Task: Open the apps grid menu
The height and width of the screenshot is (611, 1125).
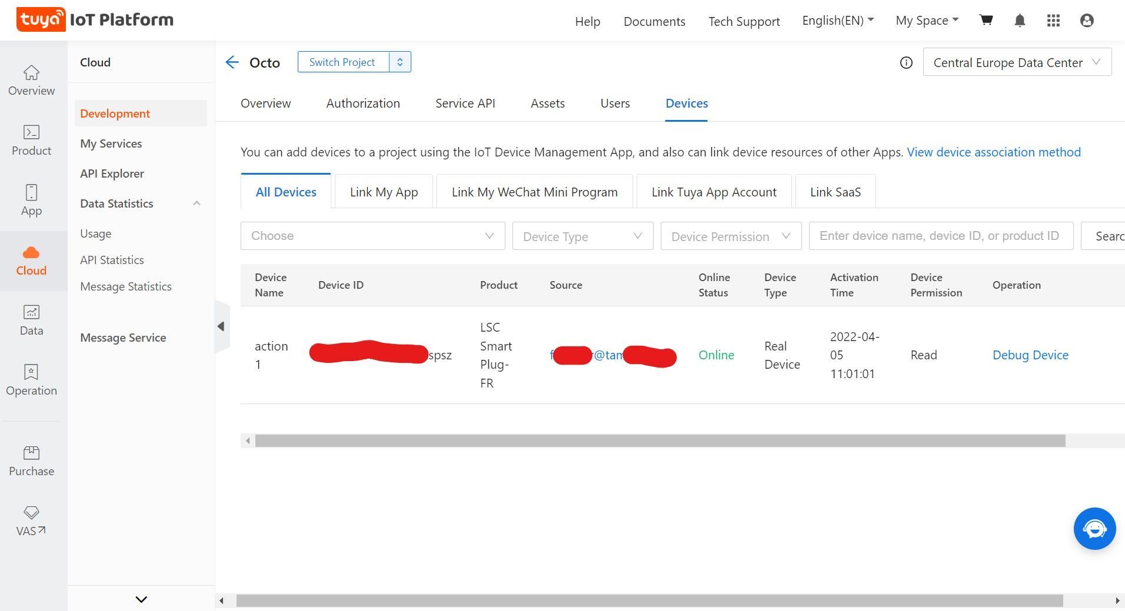Action: coord(1053,21)
